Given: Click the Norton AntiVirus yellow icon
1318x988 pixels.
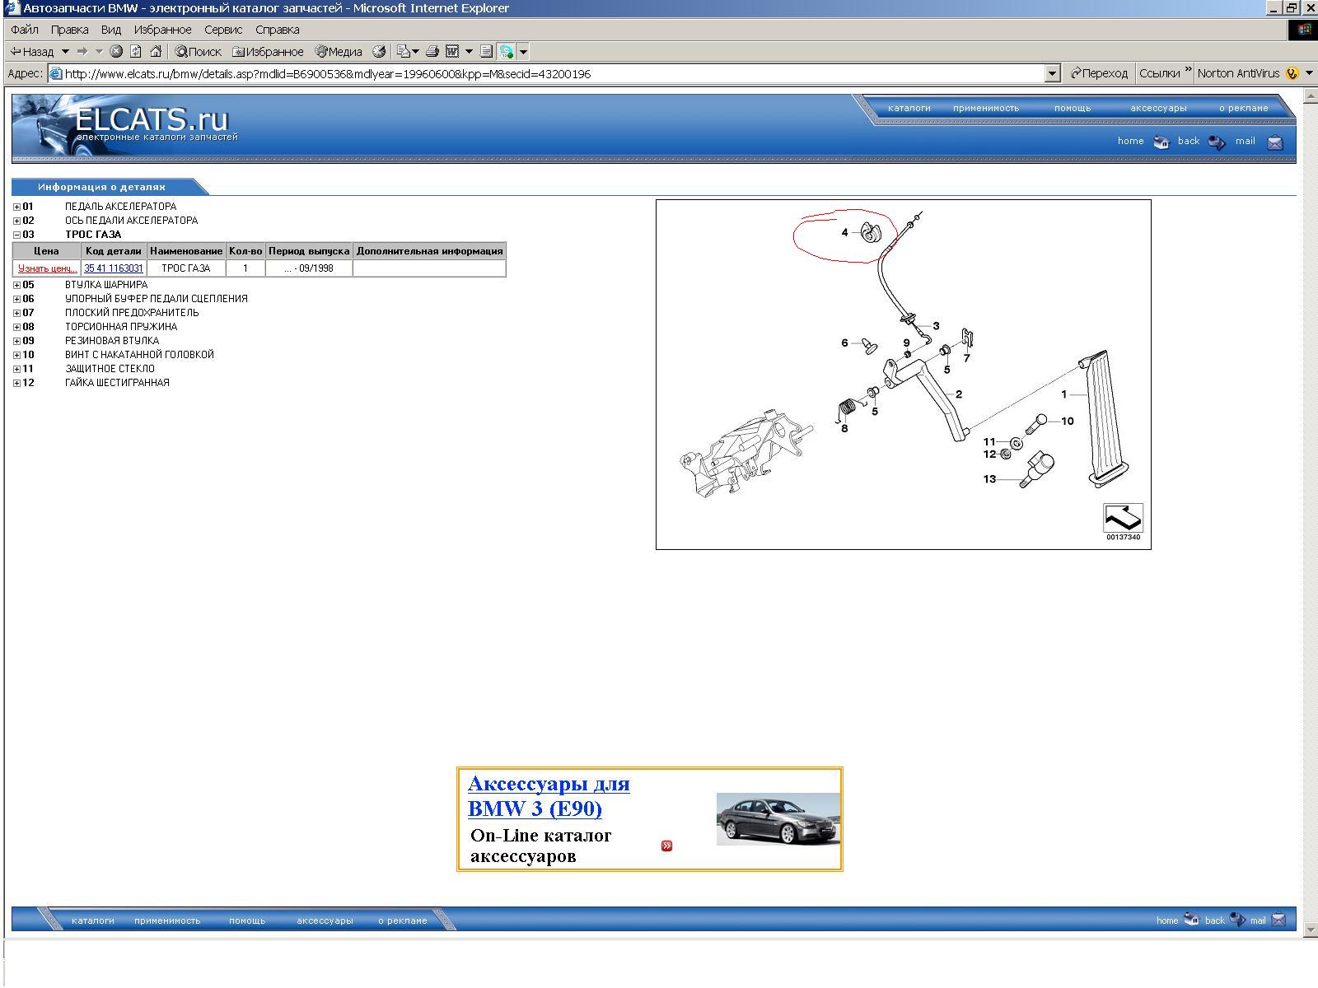Looking at the screenshot, I should [x=1292, y=73].
